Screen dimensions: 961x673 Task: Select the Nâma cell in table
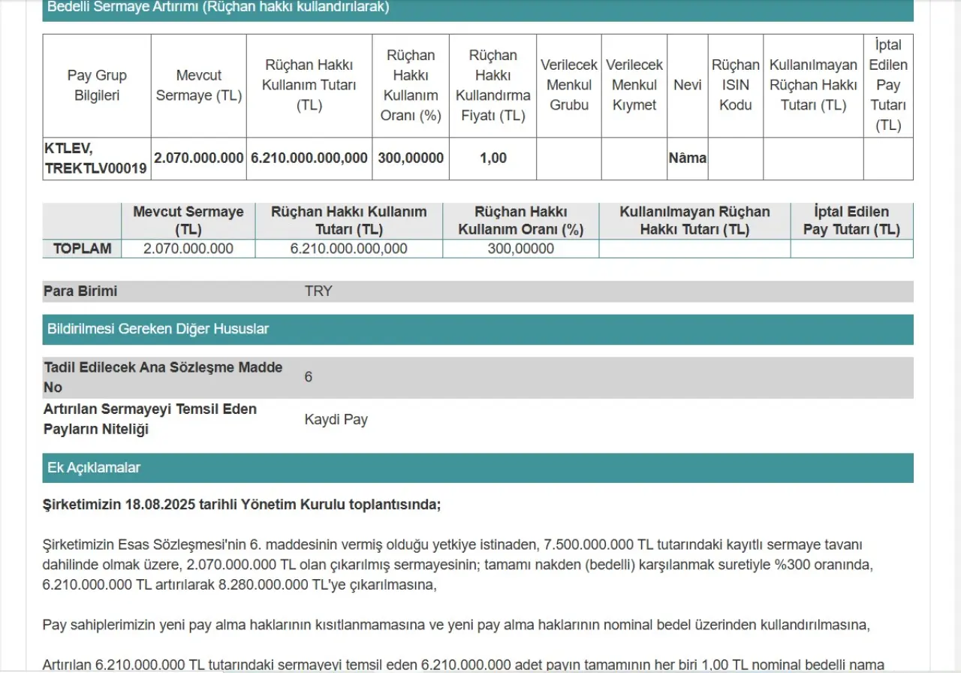click(x=687, y=158)
